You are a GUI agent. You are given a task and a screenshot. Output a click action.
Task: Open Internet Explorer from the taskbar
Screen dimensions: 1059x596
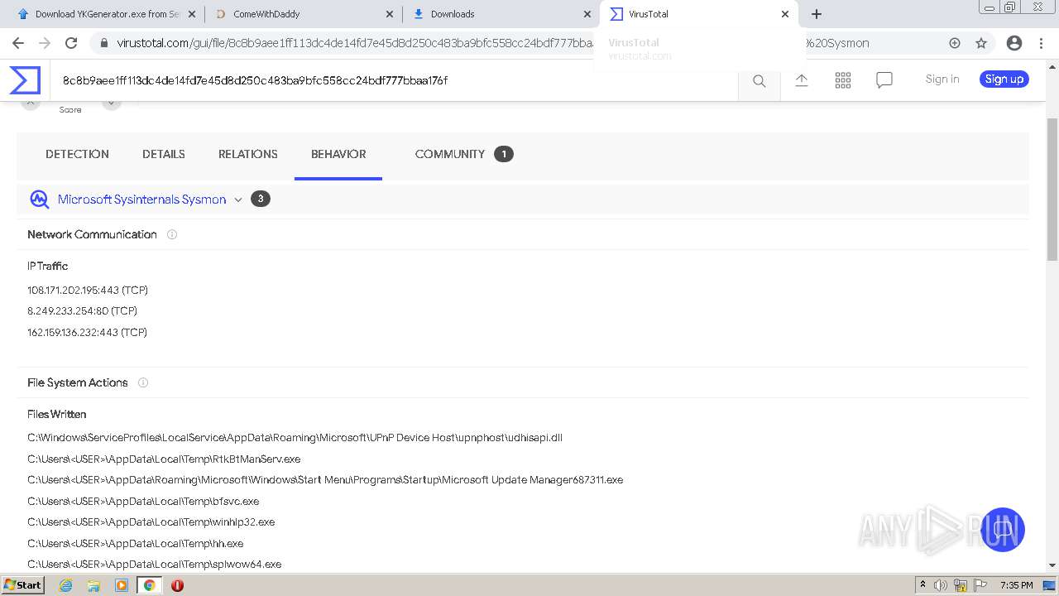[x=65, y=585]
